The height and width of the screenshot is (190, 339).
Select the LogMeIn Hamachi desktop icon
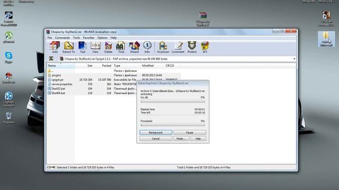[8, 100]
